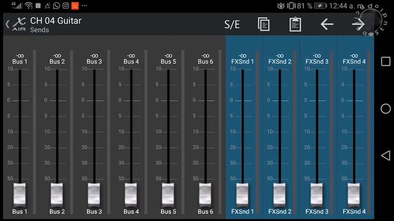Click the Bus 1 fader knob

click(20, 194)
